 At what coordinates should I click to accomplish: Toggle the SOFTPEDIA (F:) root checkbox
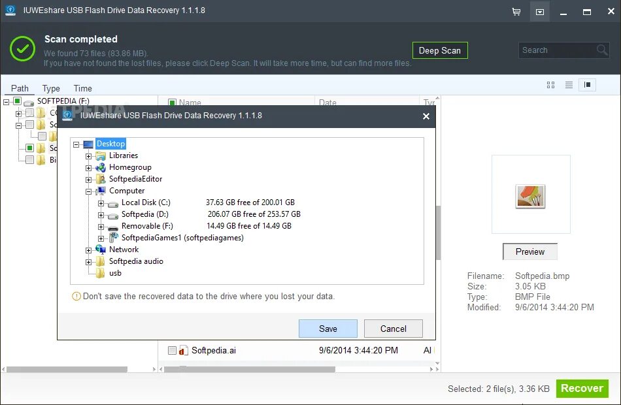pyautogui.click(x=17, y=101)
